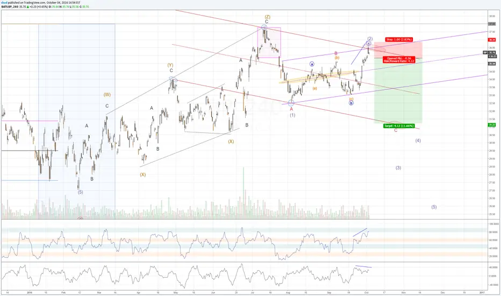Select the orange (Y) wave label
Screen dimensions: 501x296
click(170, 65)
